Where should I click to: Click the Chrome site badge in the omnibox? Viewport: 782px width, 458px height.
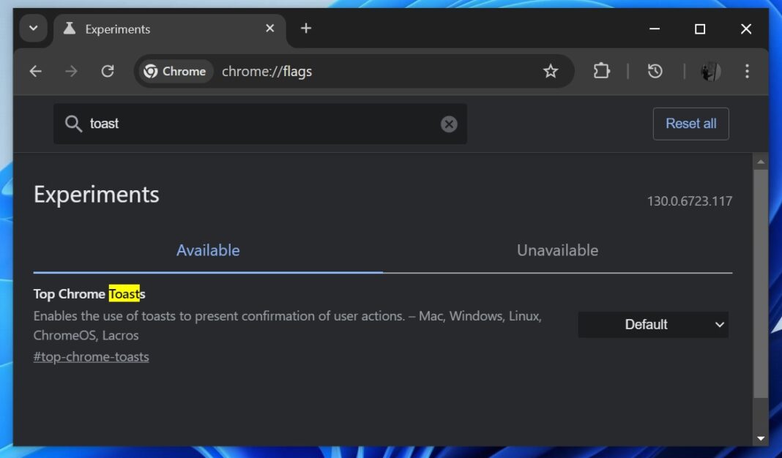point(174,71)
